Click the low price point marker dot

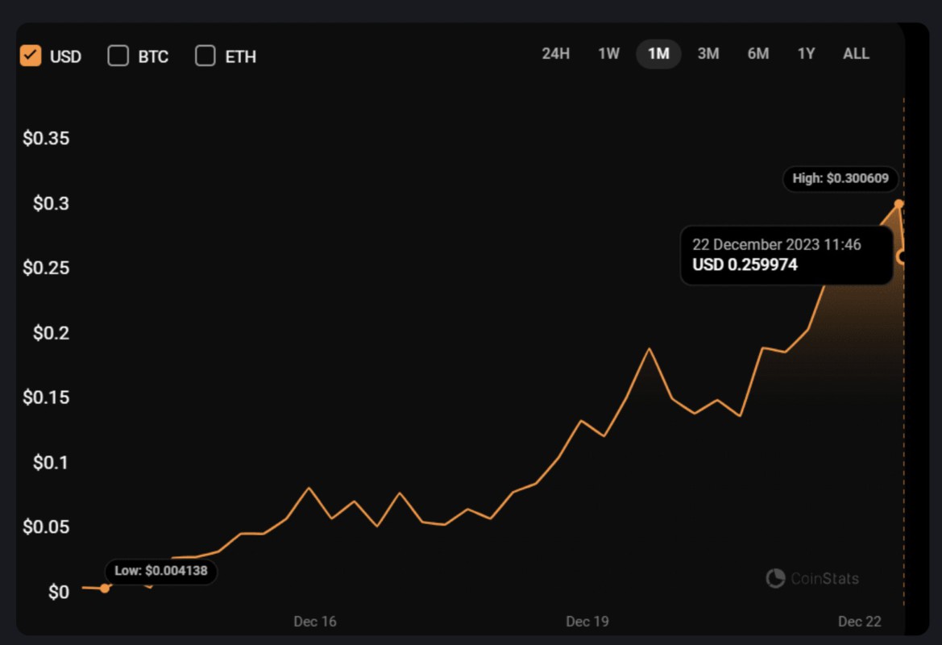[105, 589]
